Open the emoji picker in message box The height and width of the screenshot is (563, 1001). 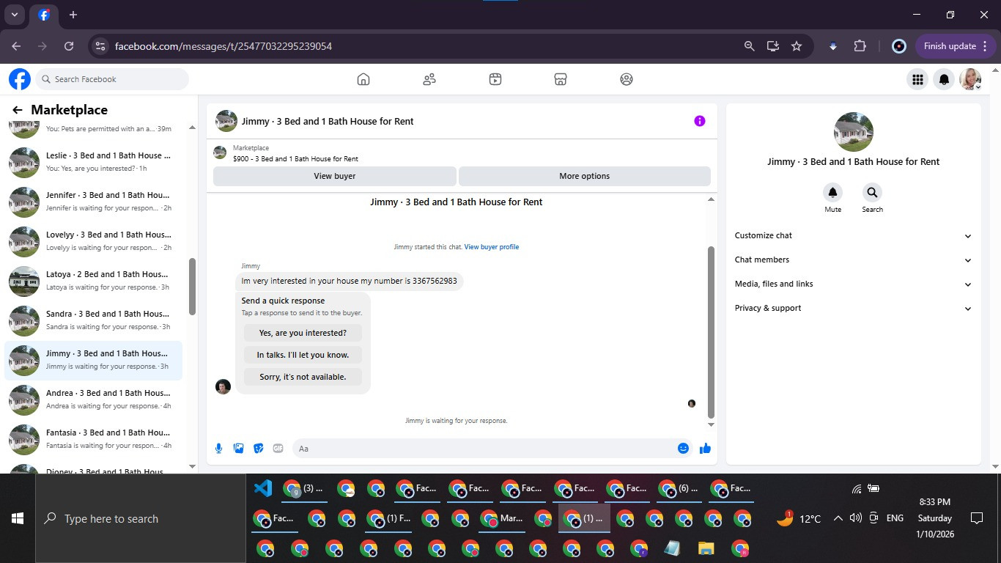tap(683, 448)
